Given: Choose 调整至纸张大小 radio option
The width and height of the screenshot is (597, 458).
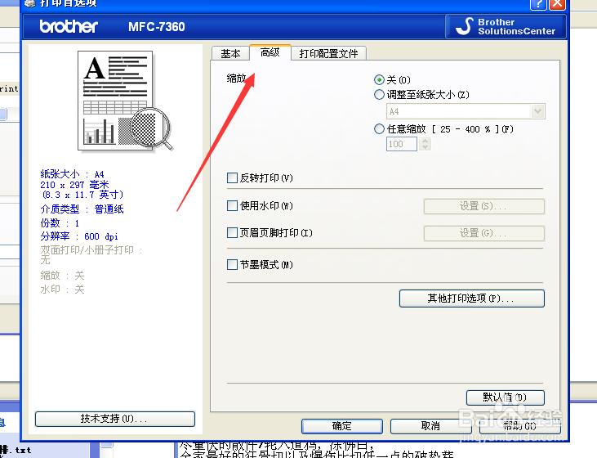Looking at the screenshot, I should 379,94.
